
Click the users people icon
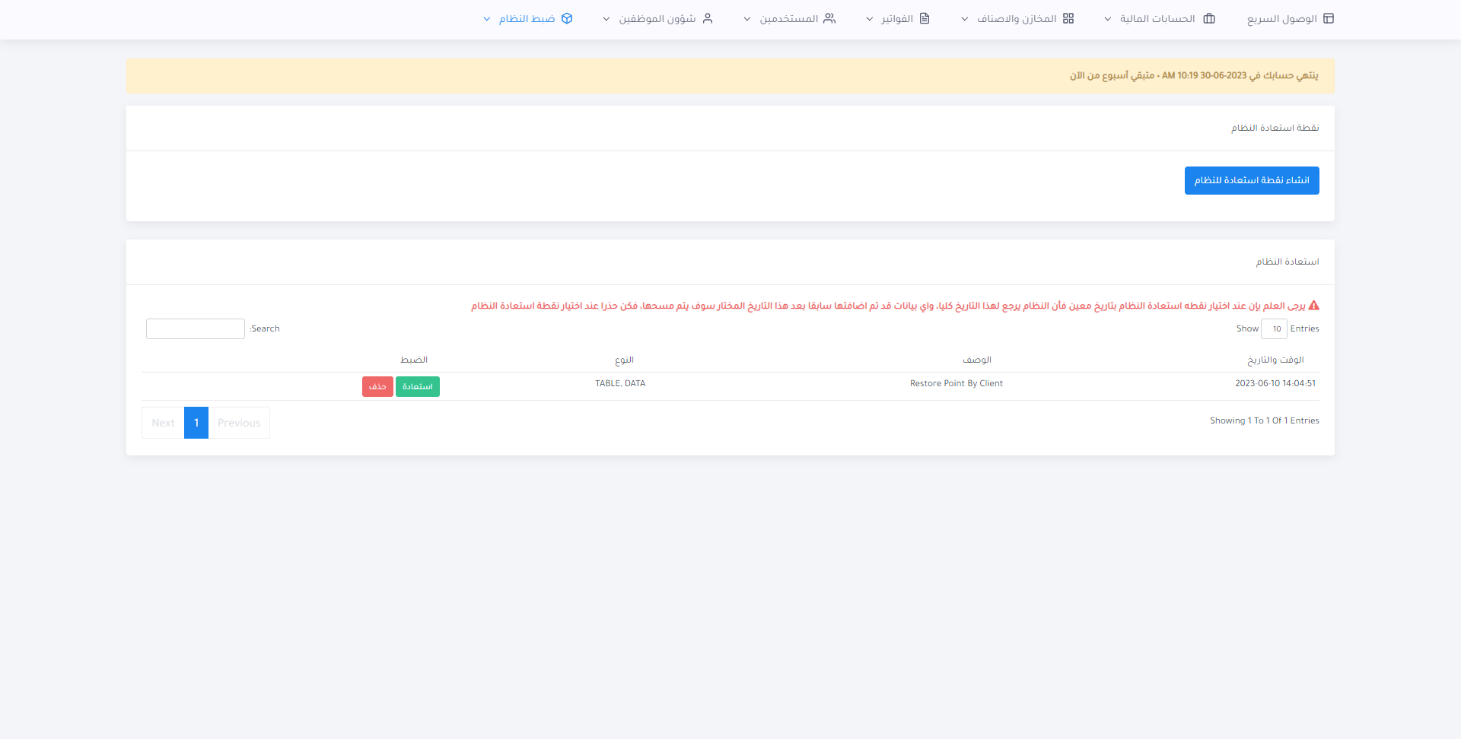(x=829, y=18)
